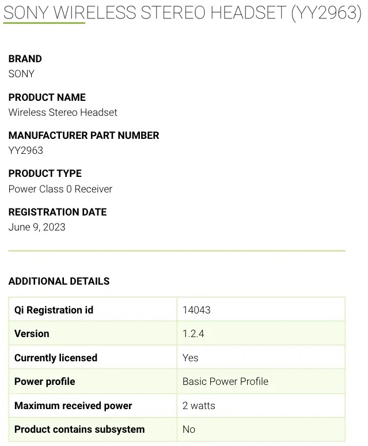Click the REGISTRATION DATE heading
The width and height of the screenshot is (368, 446).
(x=58, y=212)
